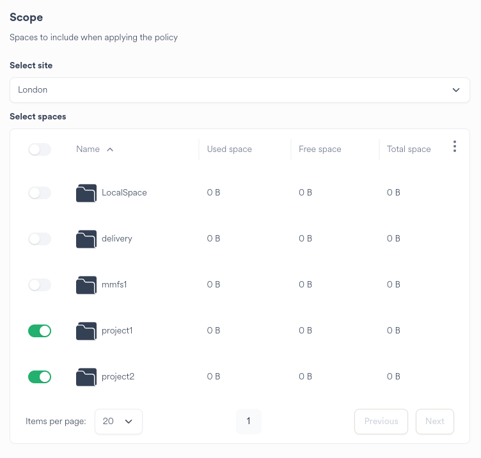Screen dimensions: 481x458
Task: Select page number 1 in pagination
Action: click(248, 422)
